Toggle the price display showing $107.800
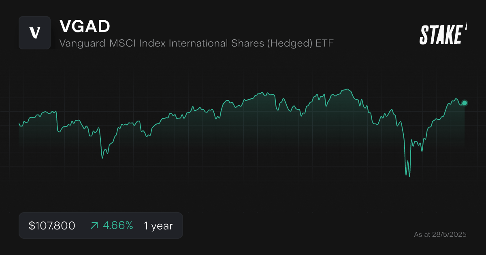This screenshot has width=486, height=255. (x=52, y=225)
